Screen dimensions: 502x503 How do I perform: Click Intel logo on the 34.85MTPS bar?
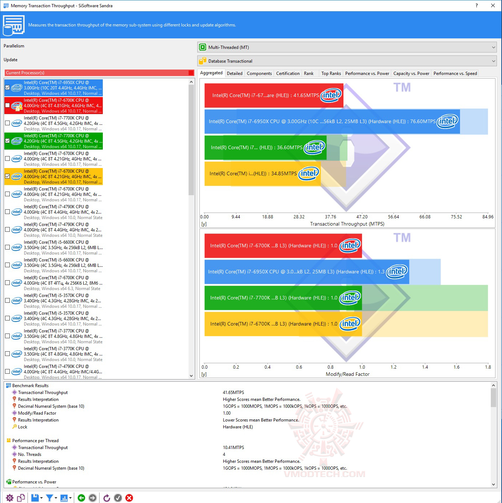pos(309,173)
